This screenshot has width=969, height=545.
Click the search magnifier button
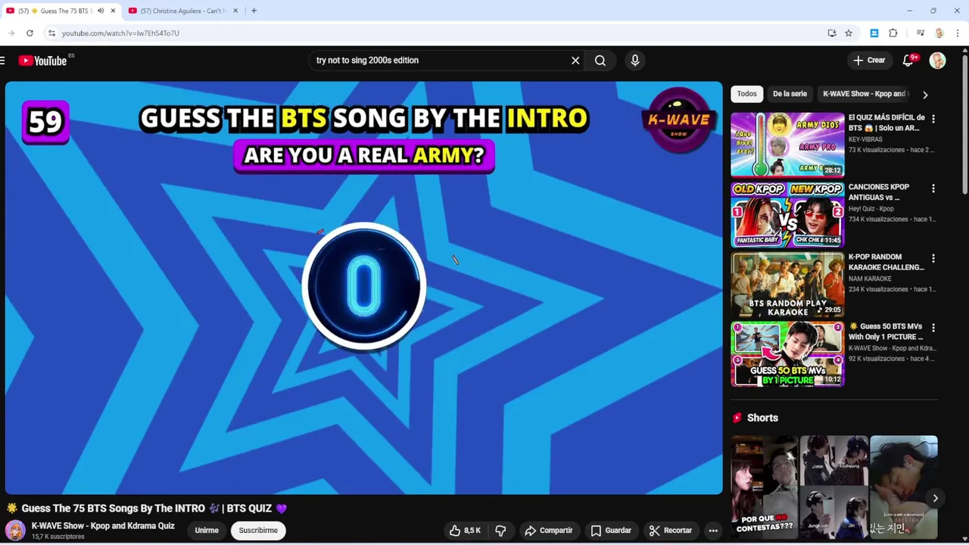click(600, 61)
